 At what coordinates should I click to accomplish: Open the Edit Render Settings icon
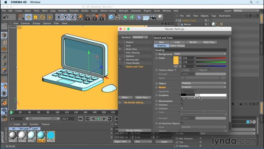coord(102,17)
